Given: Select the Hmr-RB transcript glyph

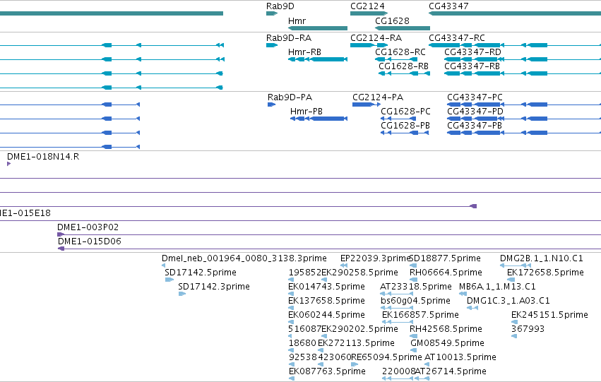Looking at the screenshot, I should (x=318, y=59).
